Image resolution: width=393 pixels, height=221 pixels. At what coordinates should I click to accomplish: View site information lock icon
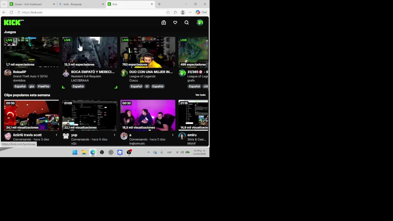(x=19, y=12)
